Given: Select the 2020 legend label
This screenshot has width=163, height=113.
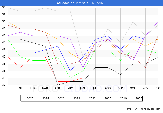Looking at the screenshot, I should pos(108,98).
